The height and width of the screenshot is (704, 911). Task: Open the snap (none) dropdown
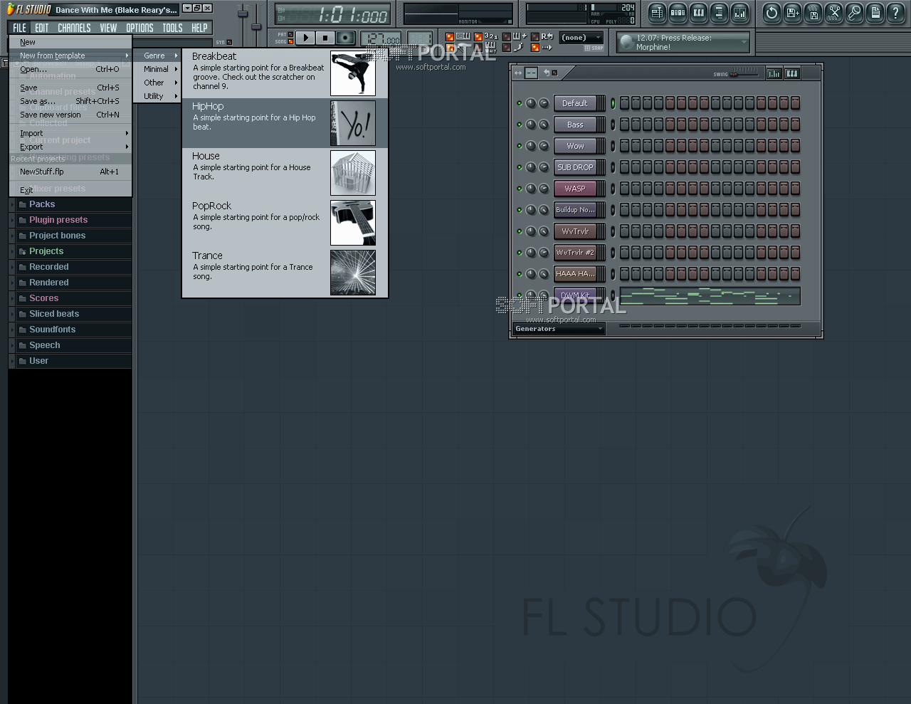click(581, 38)
